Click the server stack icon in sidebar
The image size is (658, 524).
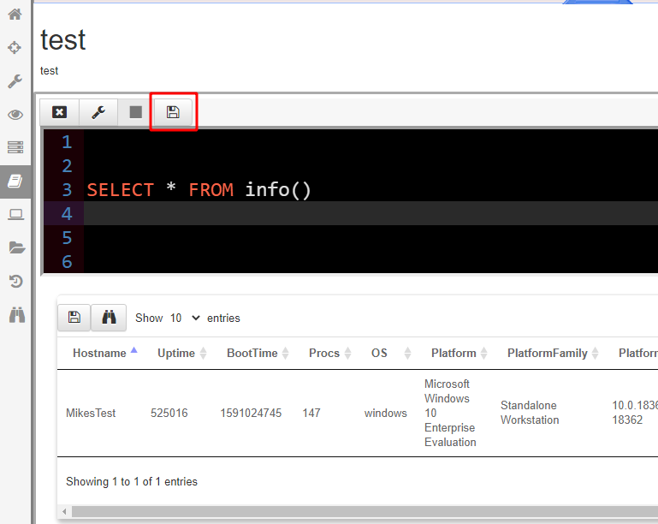coord(15,147)
